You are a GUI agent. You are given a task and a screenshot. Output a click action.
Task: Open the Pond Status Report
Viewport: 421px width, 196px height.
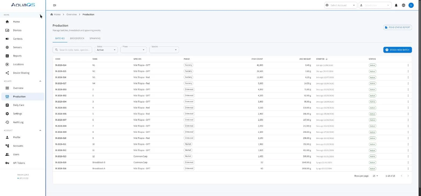pyautogui.click(x=397, y=27)
